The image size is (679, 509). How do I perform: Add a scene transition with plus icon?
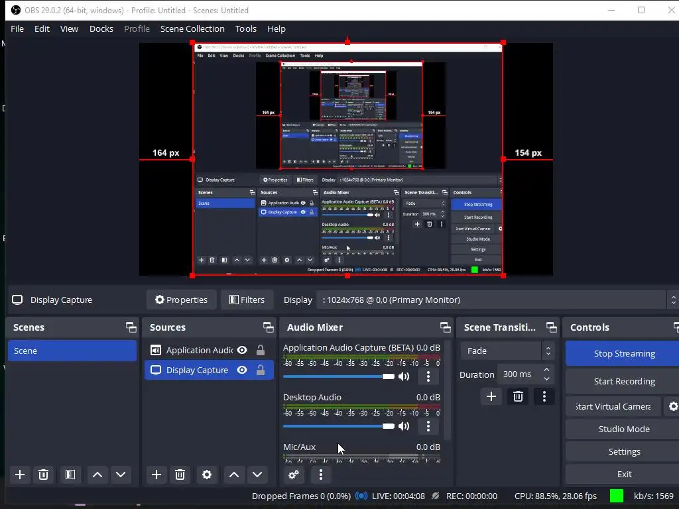pos(491,396)
